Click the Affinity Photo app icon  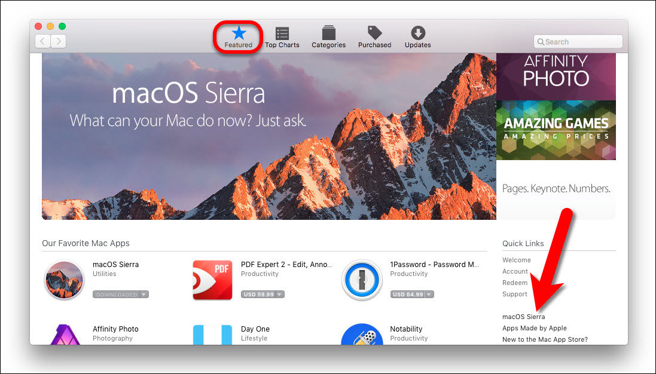pyautogui.click(x=64, y=335)
